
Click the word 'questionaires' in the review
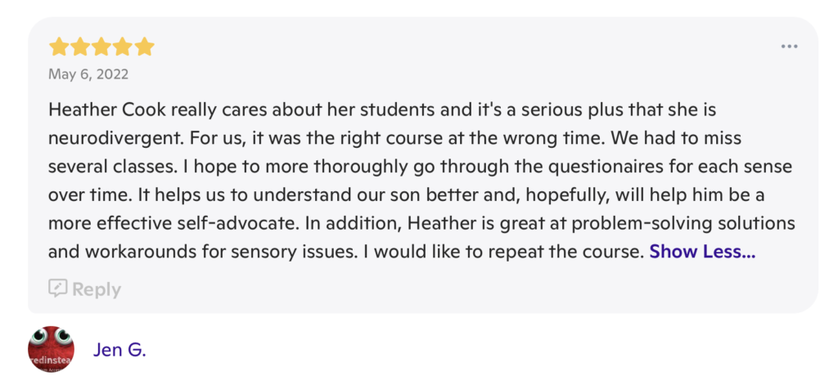pos(583,167)
